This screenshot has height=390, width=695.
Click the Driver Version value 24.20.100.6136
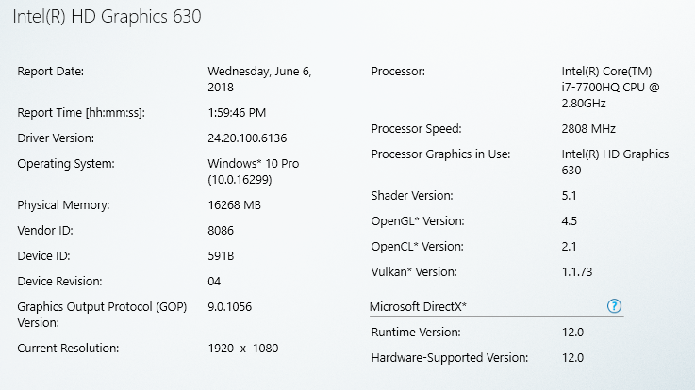[x=247, y=138]
